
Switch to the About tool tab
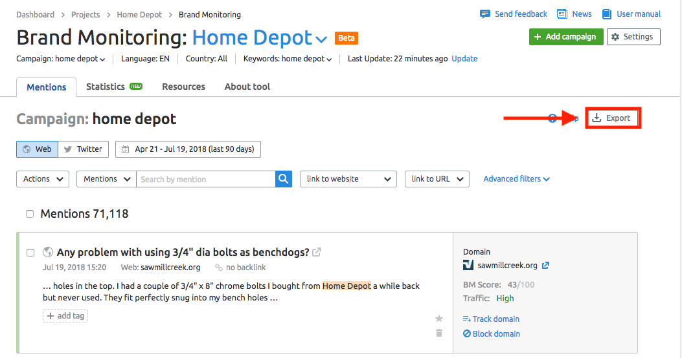coord(247,87)
